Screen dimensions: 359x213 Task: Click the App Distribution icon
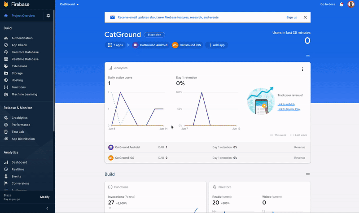click(x=6, y=139)
